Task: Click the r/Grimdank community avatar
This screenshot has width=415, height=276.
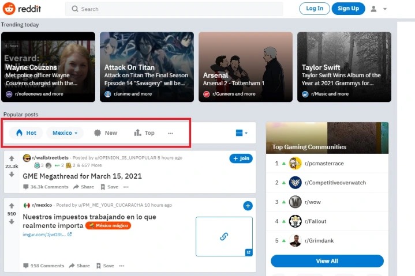Action: pyautogui.click(x=295, y=241)
